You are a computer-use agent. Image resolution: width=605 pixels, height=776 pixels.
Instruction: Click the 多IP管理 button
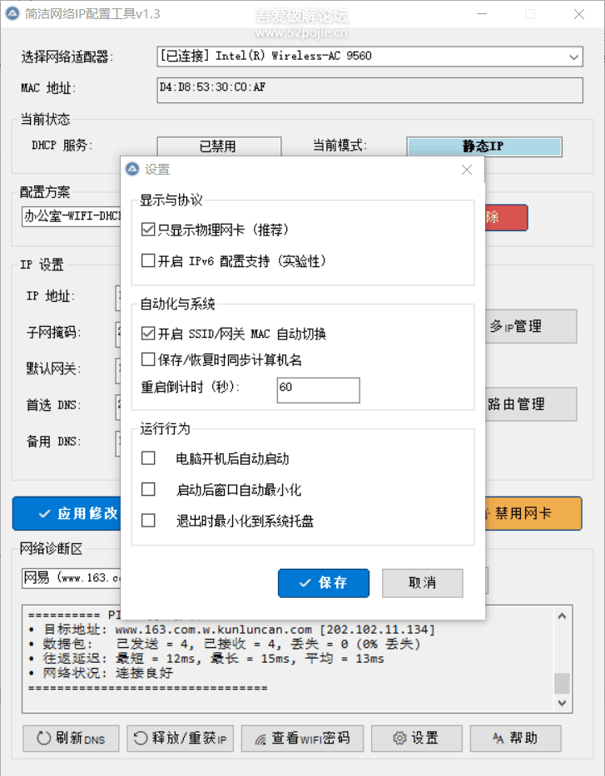(531, 327)
